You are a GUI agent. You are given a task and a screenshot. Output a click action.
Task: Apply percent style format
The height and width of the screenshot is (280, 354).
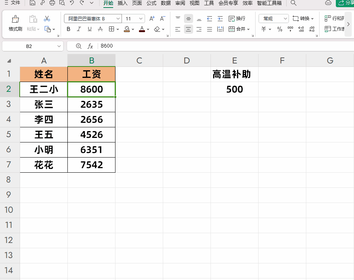pos(280,29)
